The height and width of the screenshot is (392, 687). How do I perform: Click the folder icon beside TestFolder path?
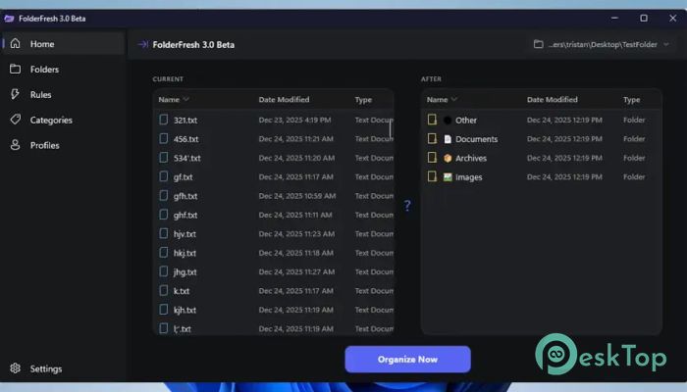coord(539,44)
